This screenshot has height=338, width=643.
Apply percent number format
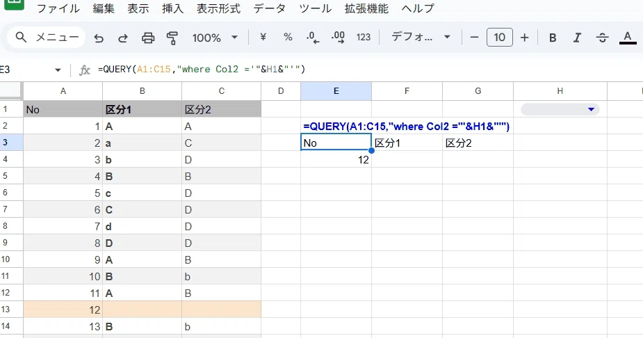(288, 38)
